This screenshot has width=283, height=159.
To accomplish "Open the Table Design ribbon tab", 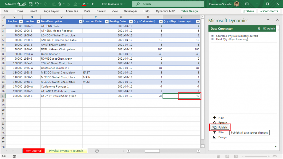I will click(189, 11).
